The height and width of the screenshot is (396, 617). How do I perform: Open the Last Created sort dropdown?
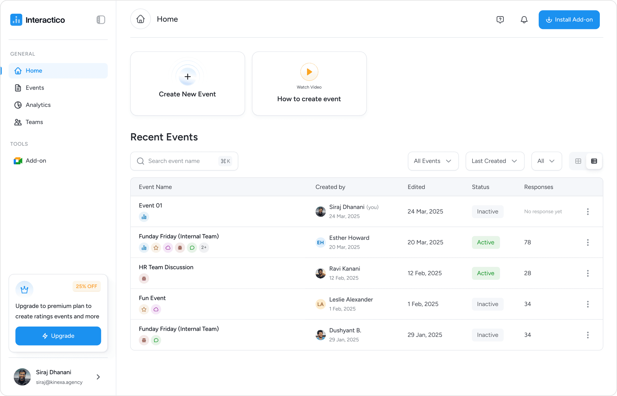point(495,161)
